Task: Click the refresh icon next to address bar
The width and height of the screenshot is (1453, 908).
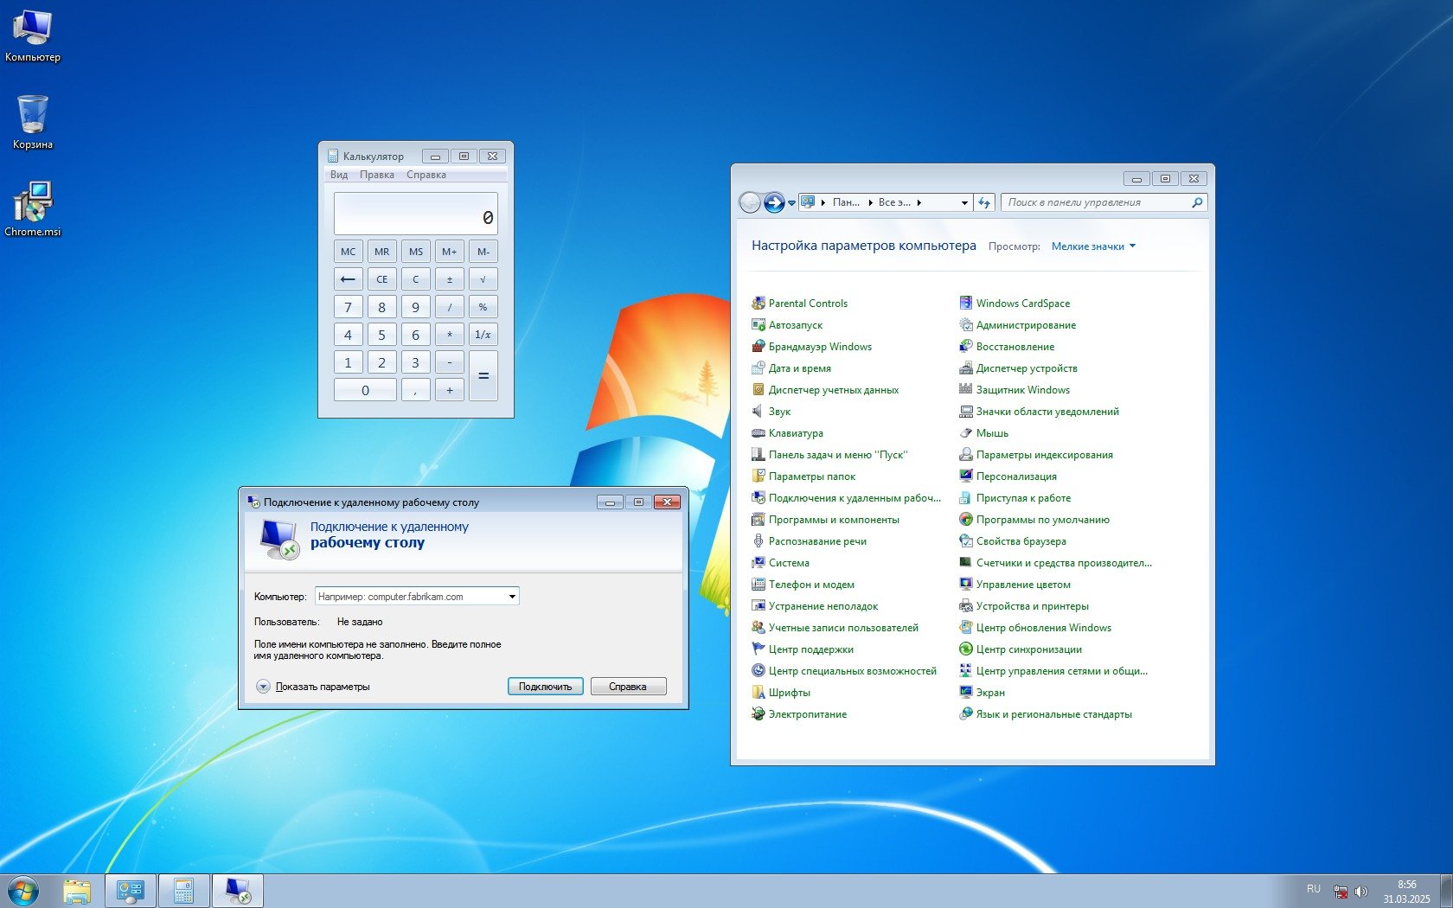Action: 984,202
